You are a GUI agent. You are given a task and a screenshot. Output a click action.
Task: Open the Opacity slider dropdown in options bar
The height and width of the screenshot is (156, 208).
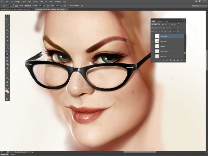[x=44, y=6]
